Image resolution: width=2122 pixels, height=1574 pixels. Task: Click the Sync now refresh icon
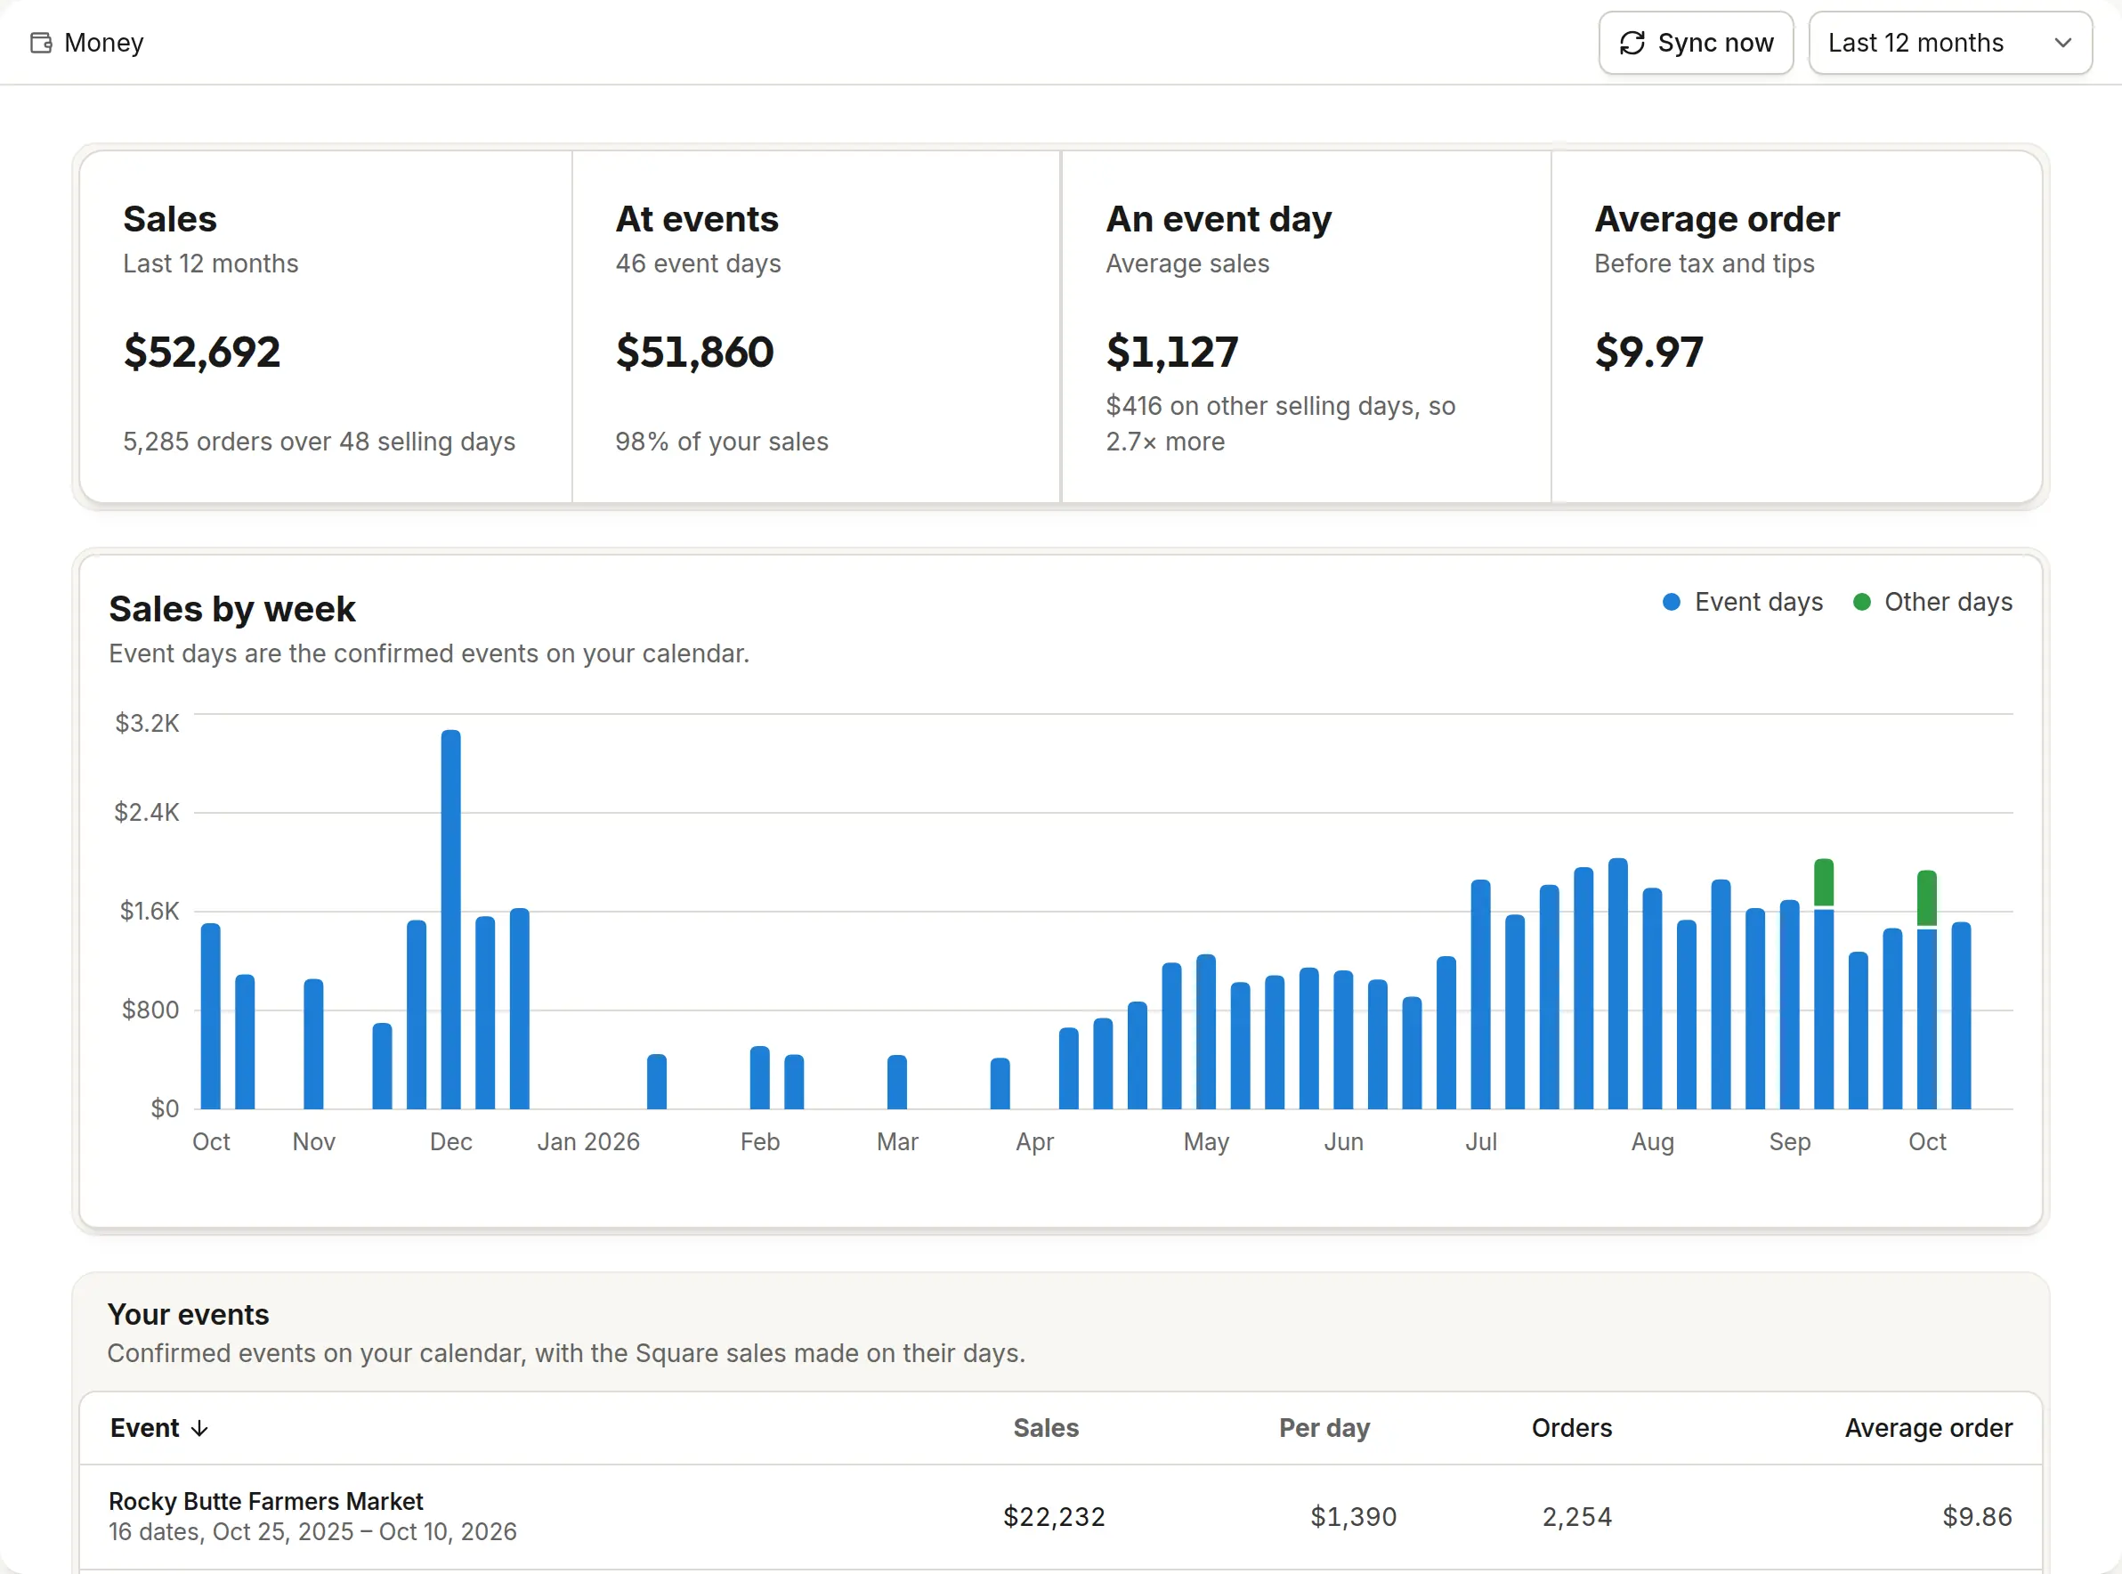[1632, 43]
